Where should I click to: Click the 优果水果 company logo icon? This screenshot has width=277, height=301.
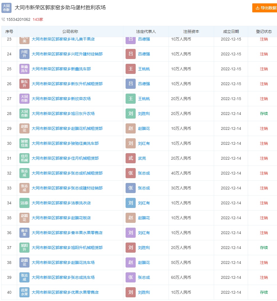pyautogui.click(x=24, y=292)
